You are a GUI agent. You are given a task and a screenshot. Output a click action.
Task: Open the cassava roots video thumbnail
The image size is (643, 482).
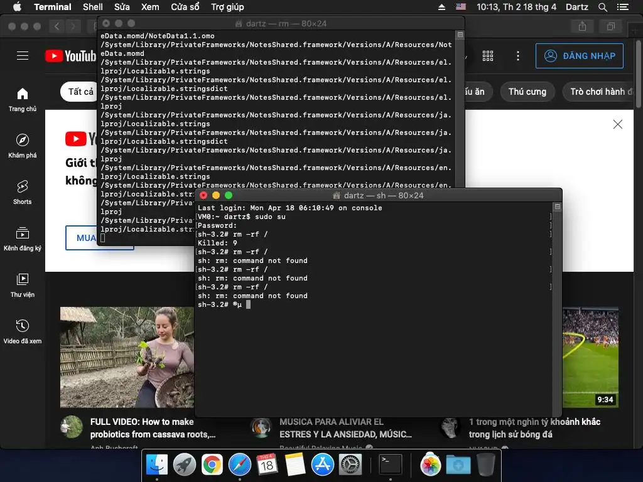click(x=127, y=357)
